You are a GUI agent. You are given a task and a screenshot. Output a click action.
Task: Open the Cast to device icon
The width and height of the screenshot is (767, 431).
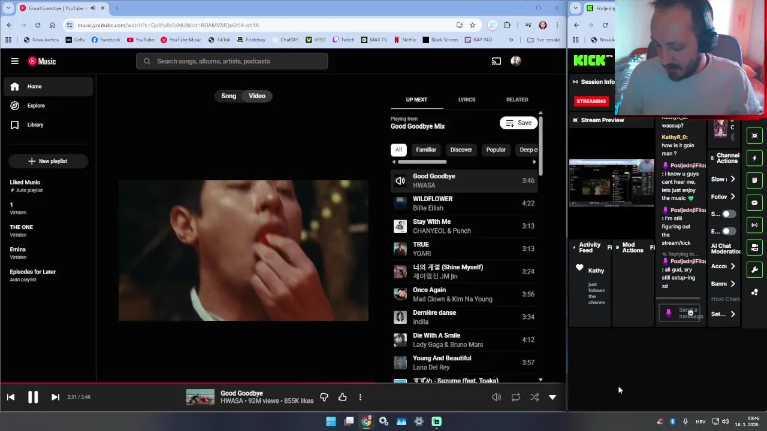(x=496, y=61)
